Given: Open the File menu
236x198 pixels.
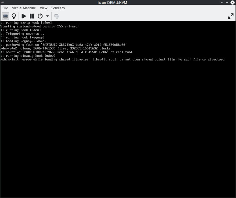Looking at the screenshot, I should (x=5, y=8).
